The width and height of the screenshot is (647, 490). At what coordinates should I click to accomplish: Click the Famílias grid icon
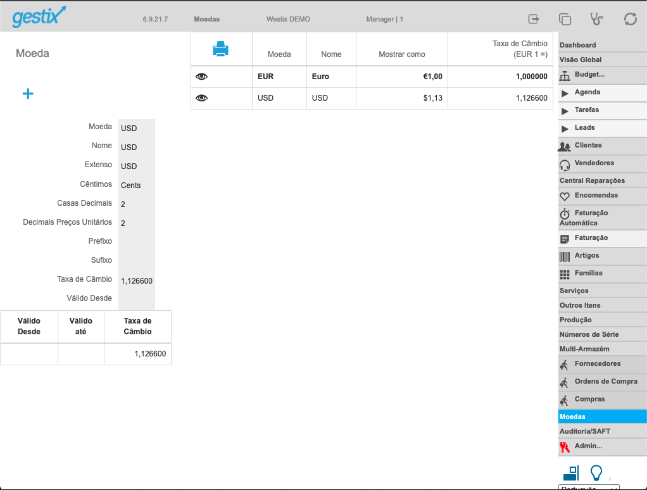565,275
